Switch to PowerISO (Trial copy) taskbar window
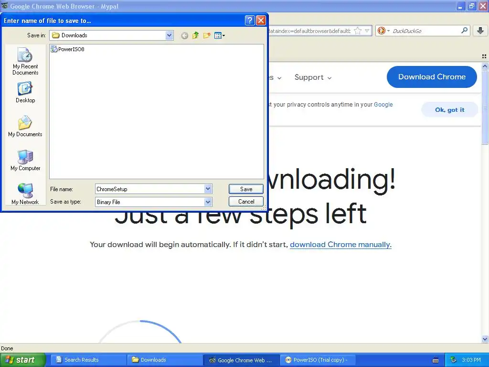The width and height of the screenshot is (489, 367). (318, 360)
